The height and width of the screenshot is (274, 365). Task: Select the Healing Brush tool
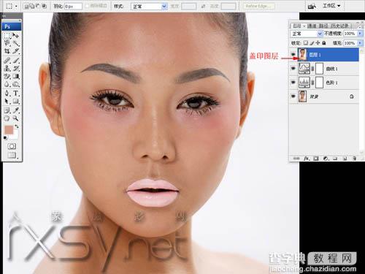(x=7, y=60)
